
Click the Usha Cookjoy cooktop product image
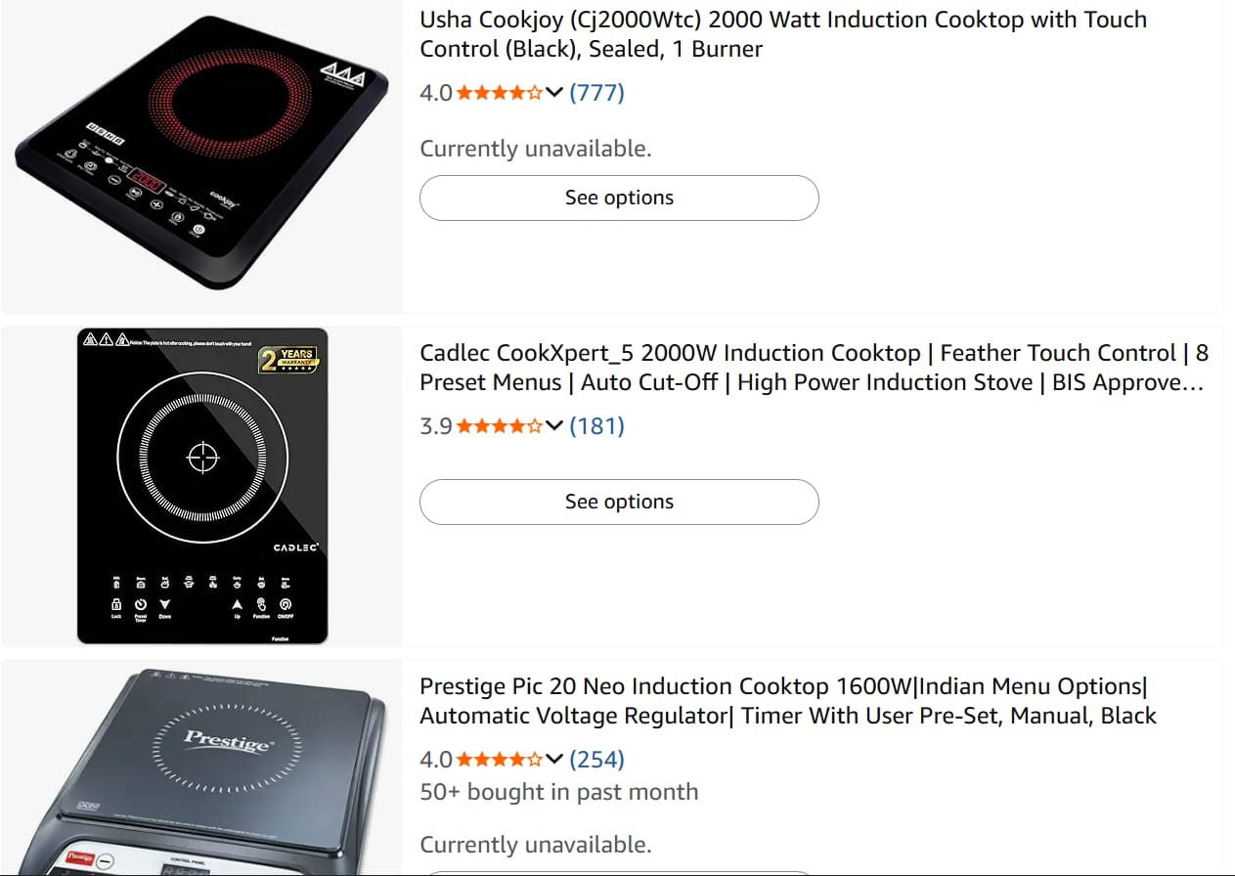point(202,153)
